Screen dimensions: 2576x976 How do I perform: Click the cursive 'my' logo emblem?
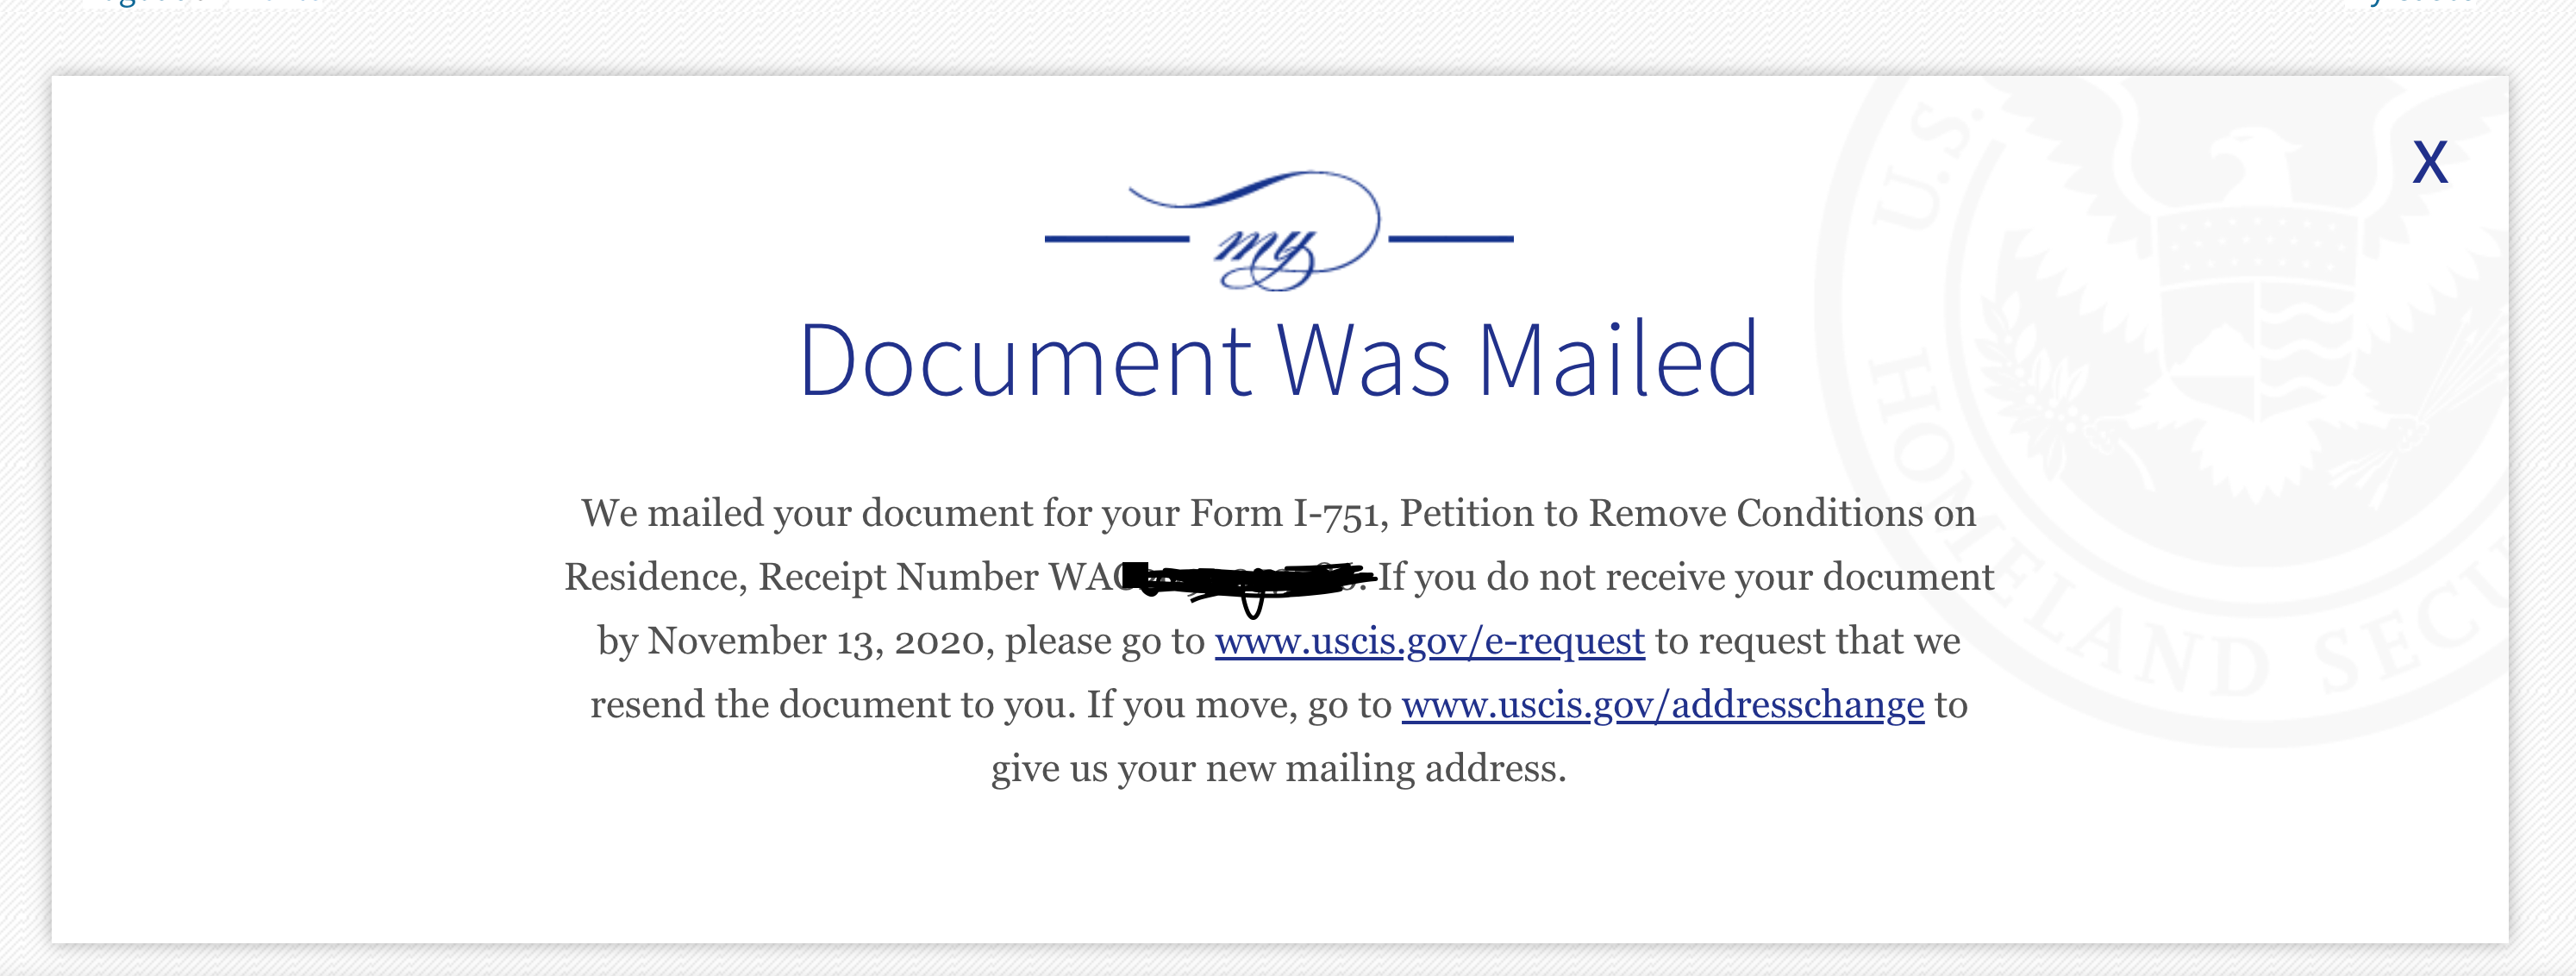[x=1279, y=232]
